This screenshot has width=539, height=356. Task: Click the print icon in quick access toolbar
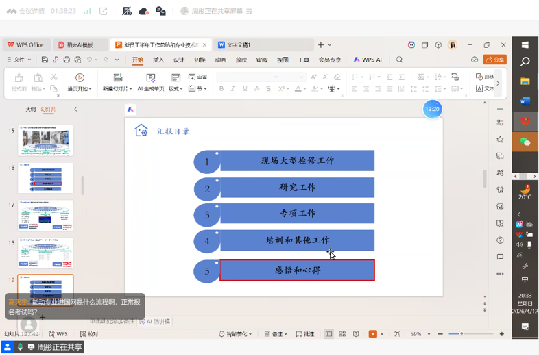[67, 60]
